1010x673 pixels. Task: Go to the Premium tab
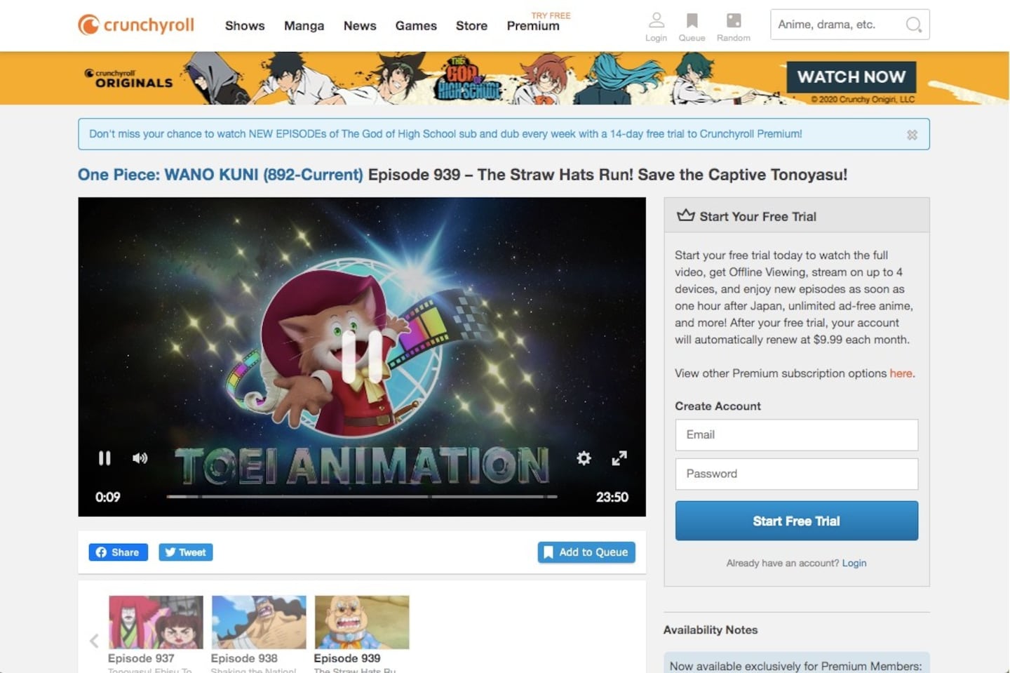coord(533,26)
